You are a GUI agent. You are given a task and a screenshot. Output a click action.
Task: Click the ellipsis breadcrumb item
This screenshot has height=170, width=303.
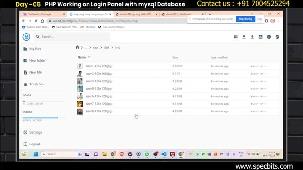[86, 47]
